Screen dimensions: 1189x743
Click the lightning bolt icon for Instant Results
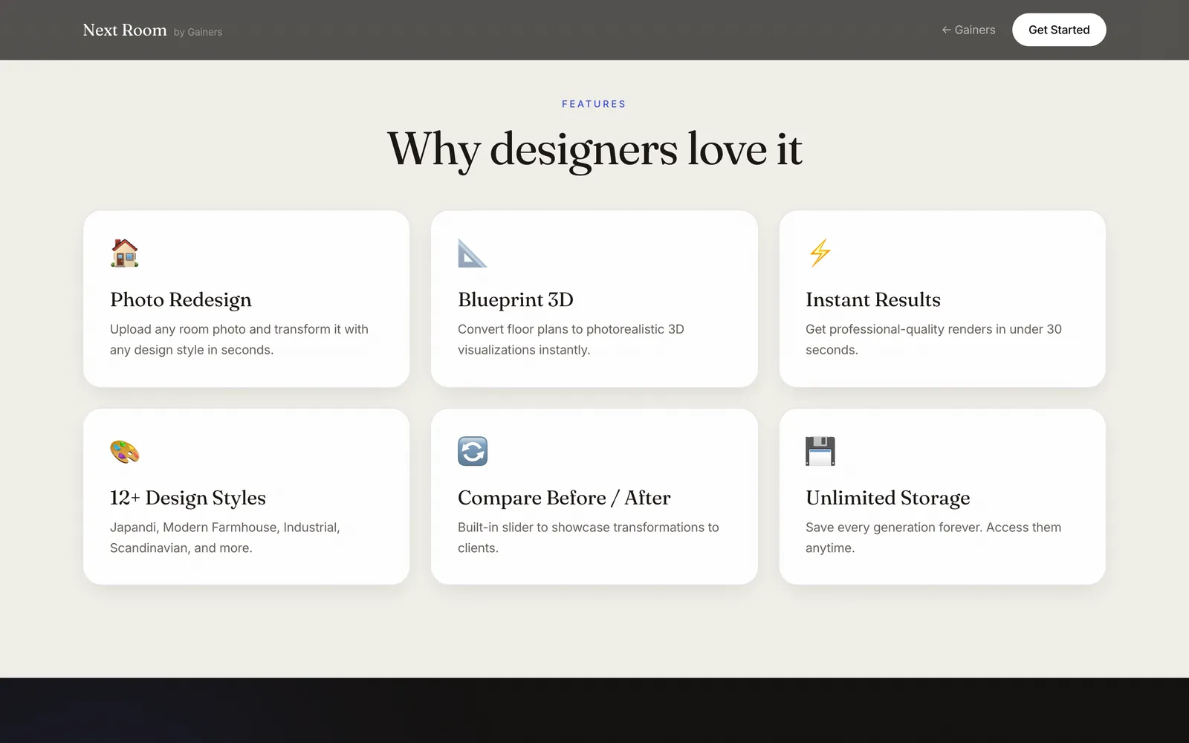point(820,253)
